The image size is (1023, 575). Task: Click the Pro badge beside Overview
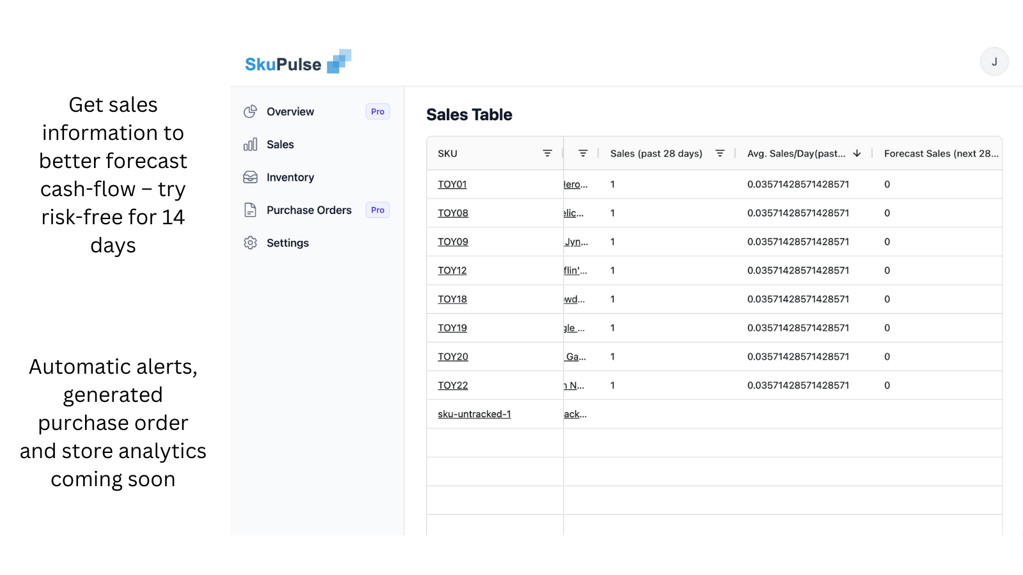(377, 111)
